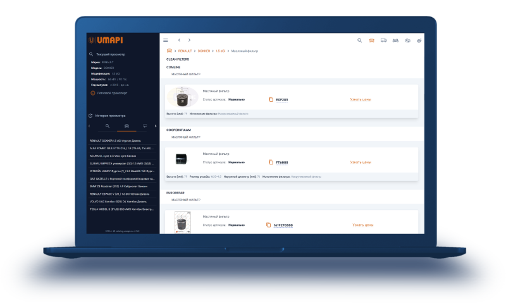Click the COOPERSFIAAM brand heading
The height and width of the screenshot is (303, 506).
click(x=178, y=130)
